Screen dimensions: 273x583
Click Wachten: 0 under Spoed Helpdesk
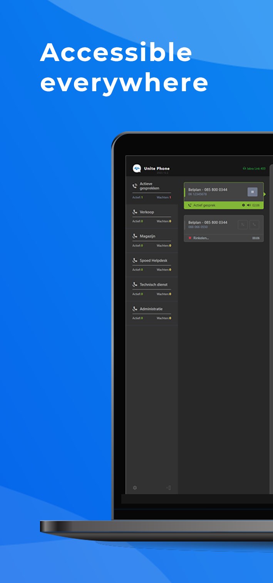pos(164,270)
